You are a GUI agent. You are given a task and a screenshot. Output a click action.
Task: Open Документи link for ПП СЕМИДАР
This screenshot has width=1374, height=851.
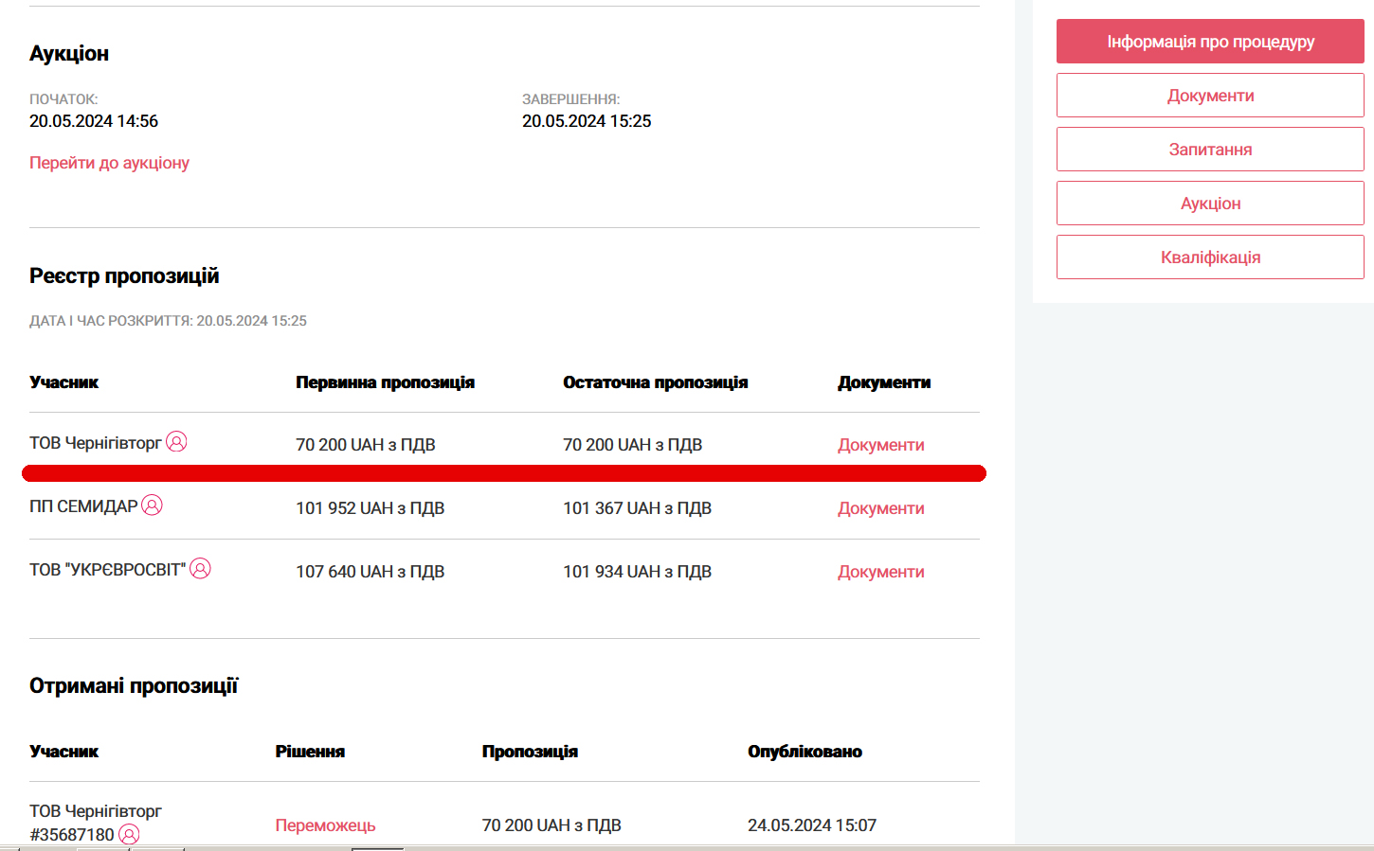tap(880, 508)
